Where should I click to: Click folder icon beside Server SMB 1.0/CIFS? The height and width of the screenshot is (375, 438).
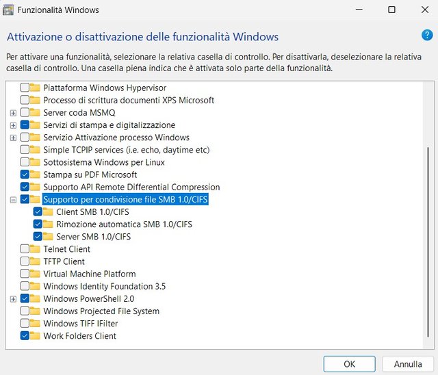(x=48, y=237)
